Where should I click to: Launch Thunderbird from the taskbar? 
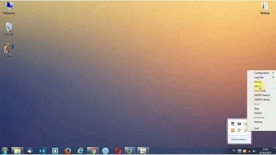(x=30, y=151)
